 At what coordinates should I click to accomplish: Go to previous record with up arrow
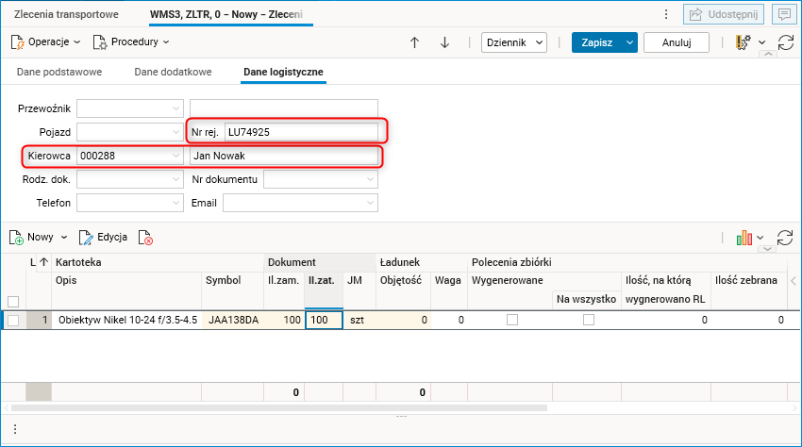click(414, 42)
